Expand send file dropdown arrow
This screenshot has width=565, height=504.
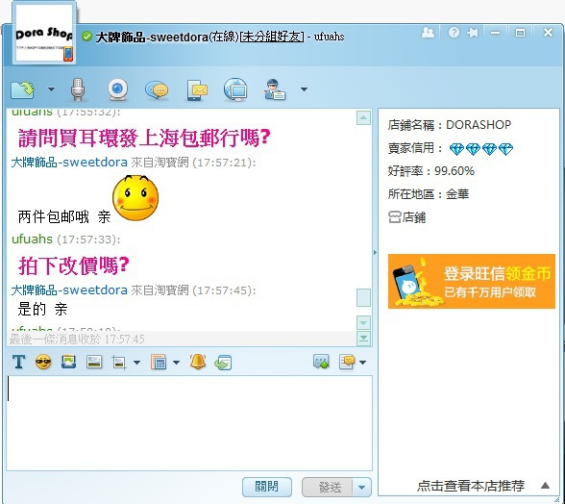tap(51, 89)
